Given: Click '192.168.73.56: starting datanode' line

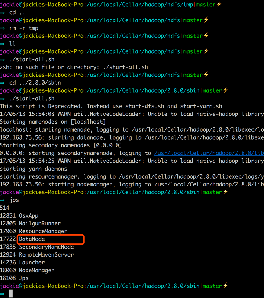Looking at the screenshot, I should coord(132,138).
